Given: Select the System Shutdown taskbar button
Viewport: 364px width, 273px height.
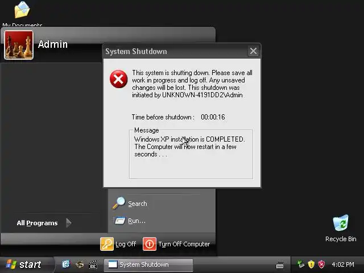Looking at the screenshot, I should click(148, 264).
